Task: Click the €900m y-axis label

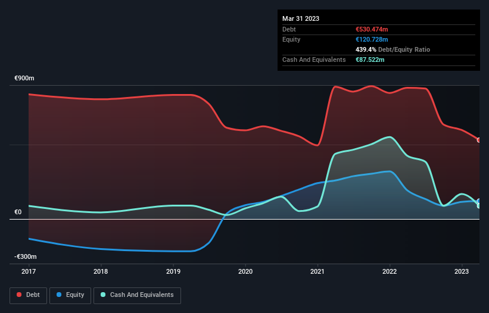Action: (x=24, y=78)
